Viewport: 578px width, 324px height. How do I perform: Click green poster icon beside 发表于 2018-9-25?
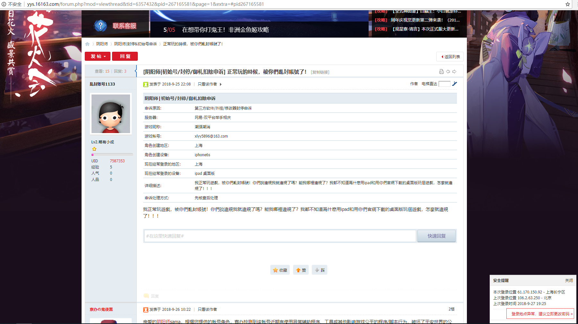(146, 84)
